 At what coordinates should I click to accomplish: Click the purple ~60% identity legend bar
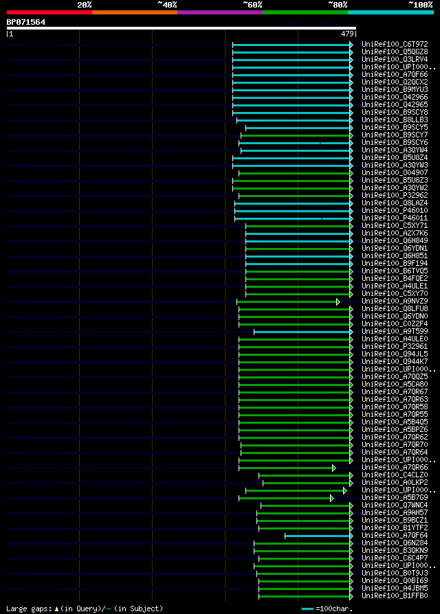[220, 12]
